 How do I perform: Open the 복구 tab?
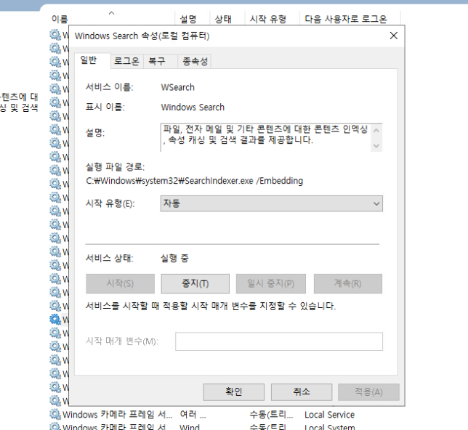161,61
